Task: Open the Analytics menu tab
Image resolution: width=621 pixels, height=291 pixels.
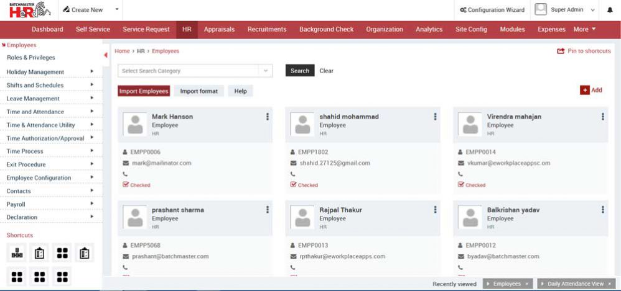Action: [429, 29]
